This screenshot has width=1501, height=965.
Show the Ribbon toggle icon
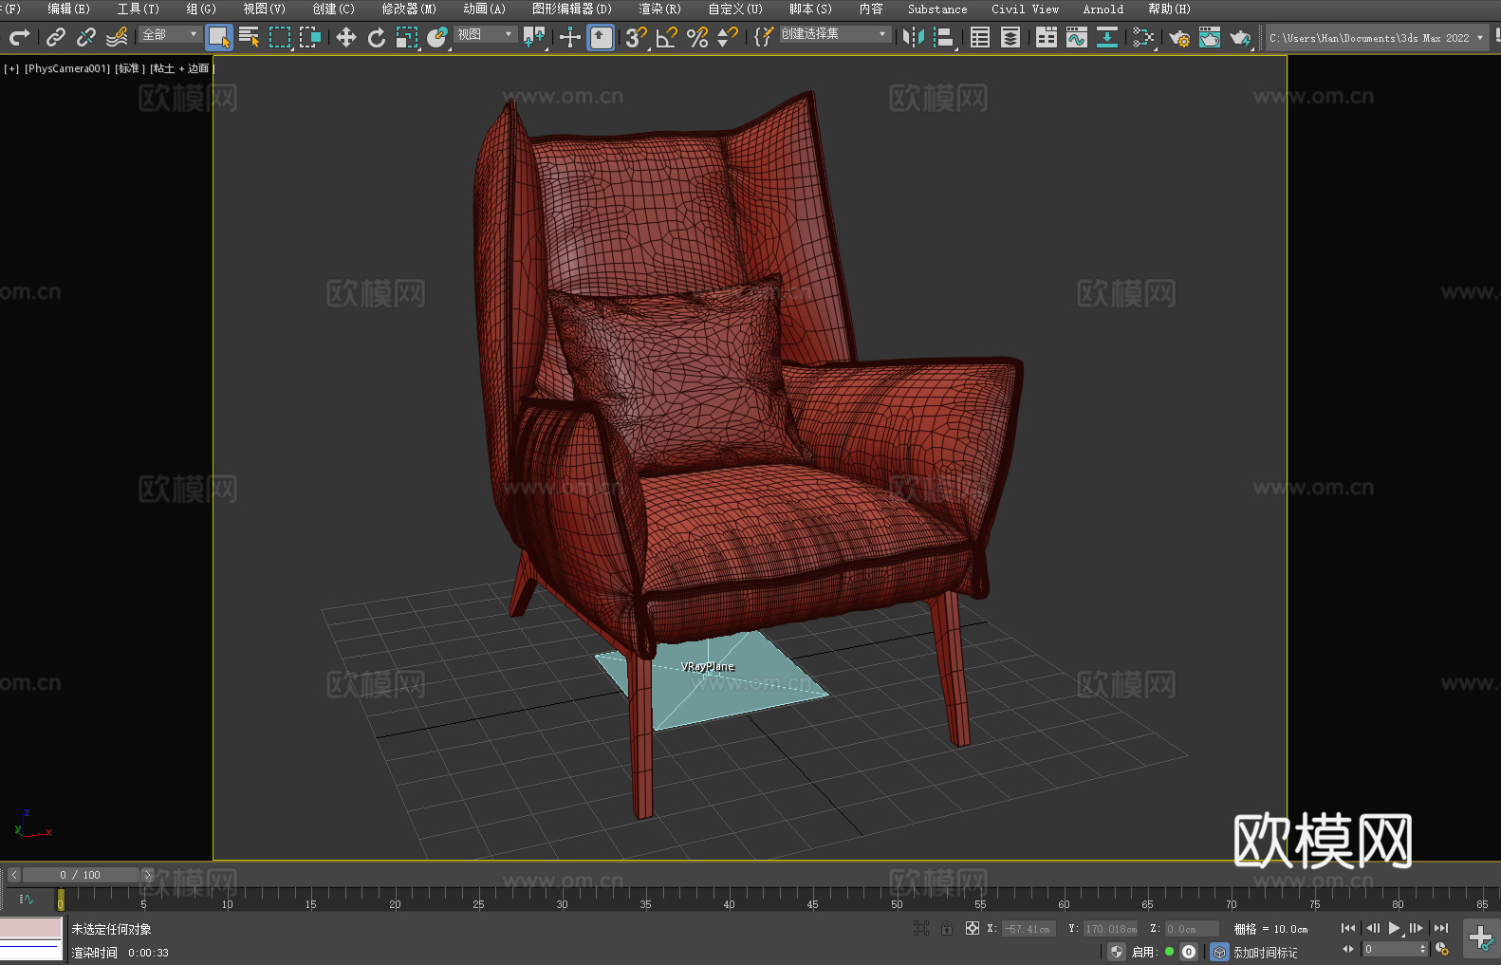click(x=1047, y=37)
